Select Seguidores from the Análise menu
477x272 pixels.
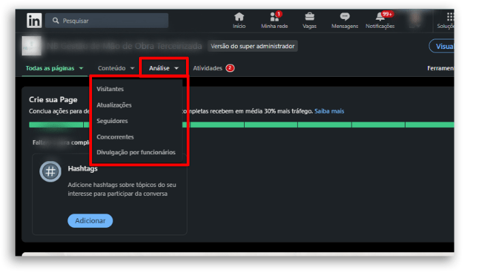[112, 121]
